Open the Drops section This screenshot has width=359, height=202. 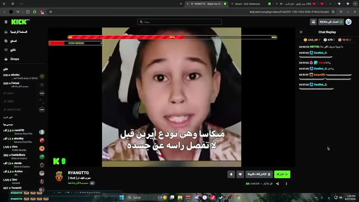click(x=12, y=59)
